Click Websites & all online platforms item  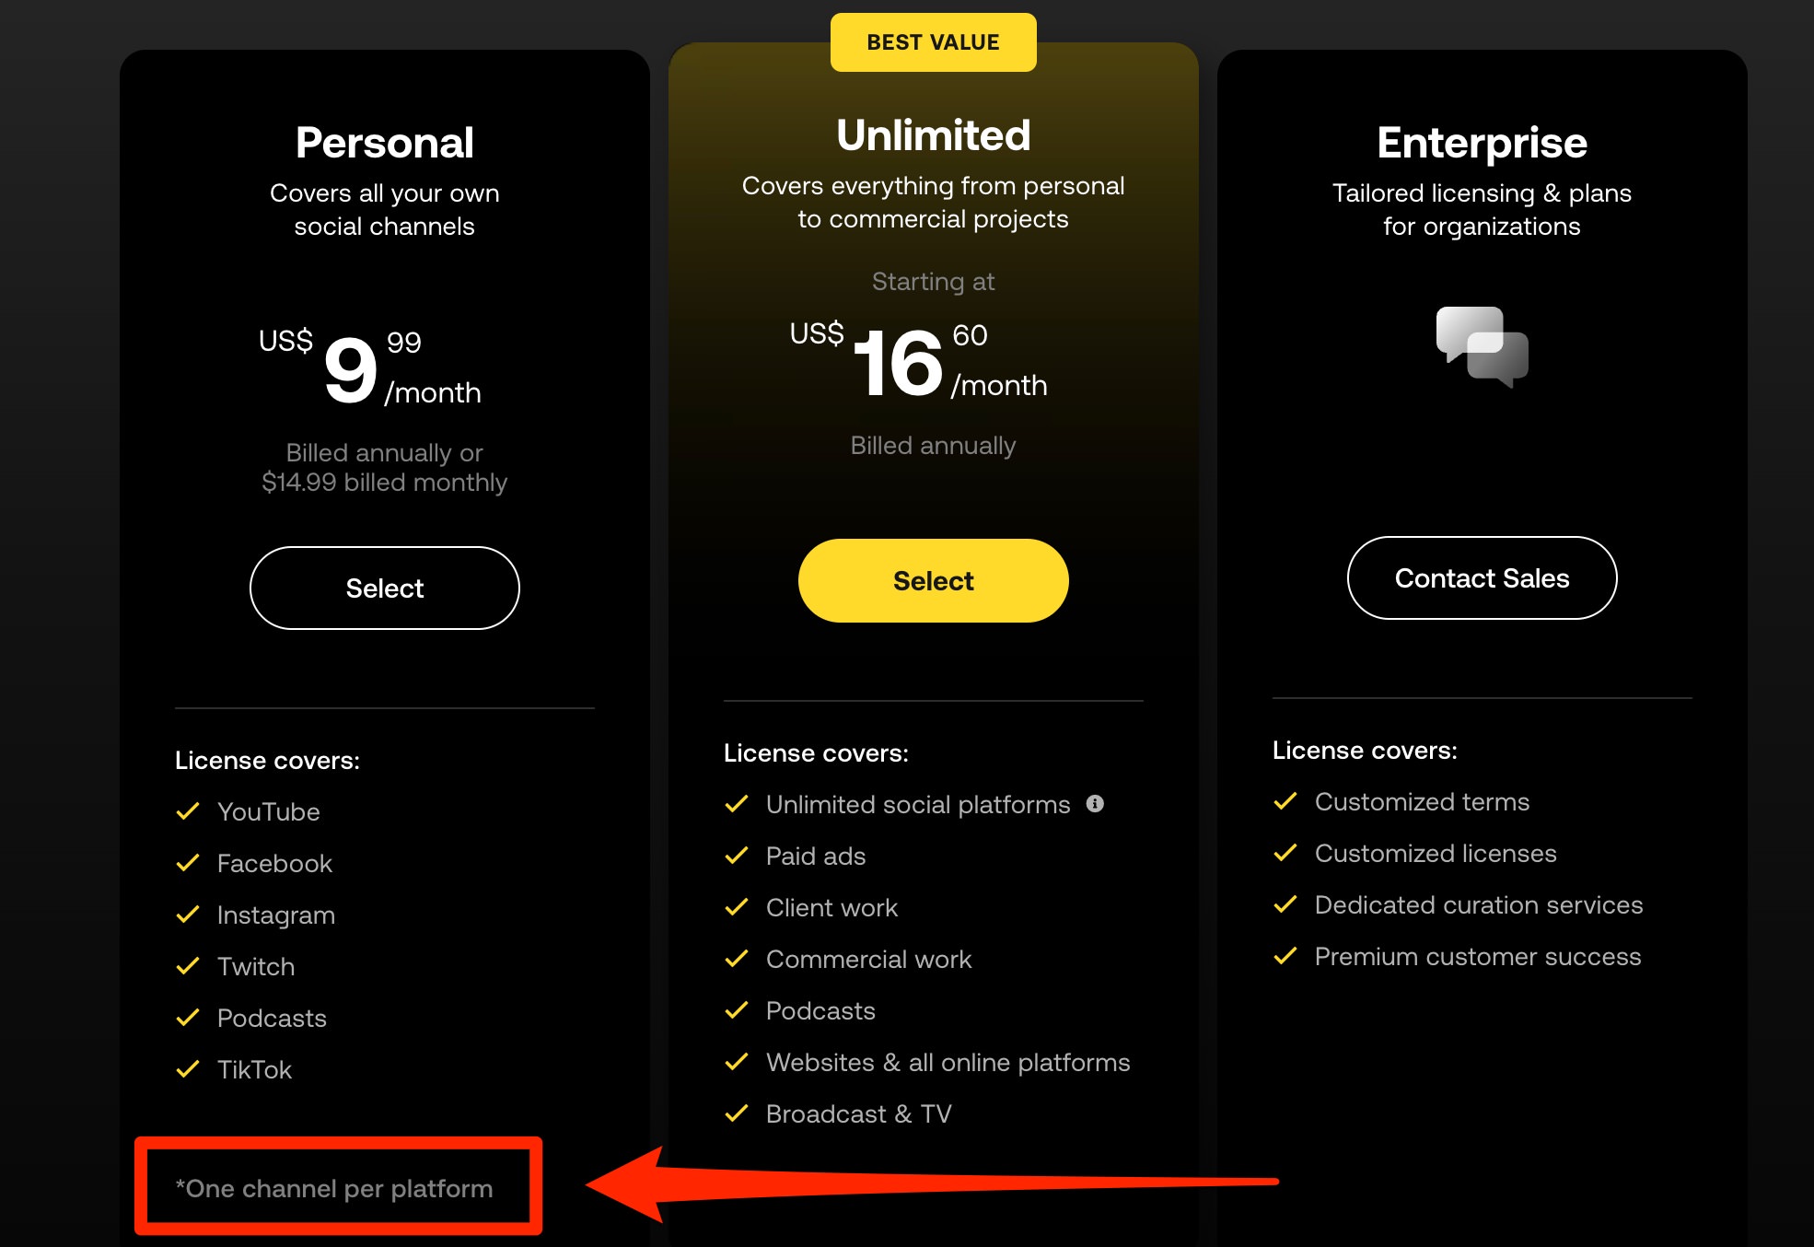pos(948,1062)
